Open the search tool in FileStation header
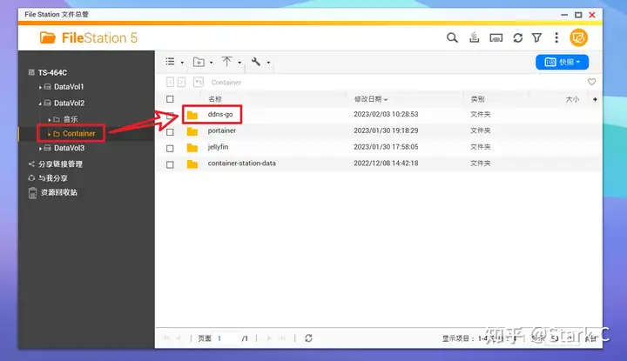Screen dimensions: 627x361 click(452, 38)
